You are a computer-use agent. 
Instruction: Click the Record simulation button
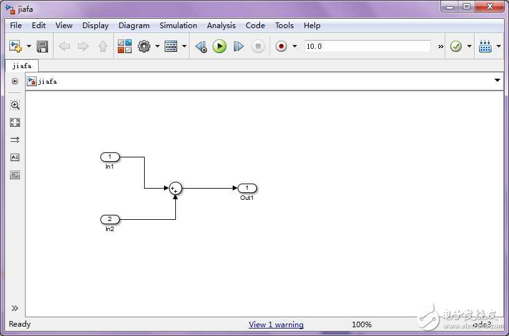point(281,46)
